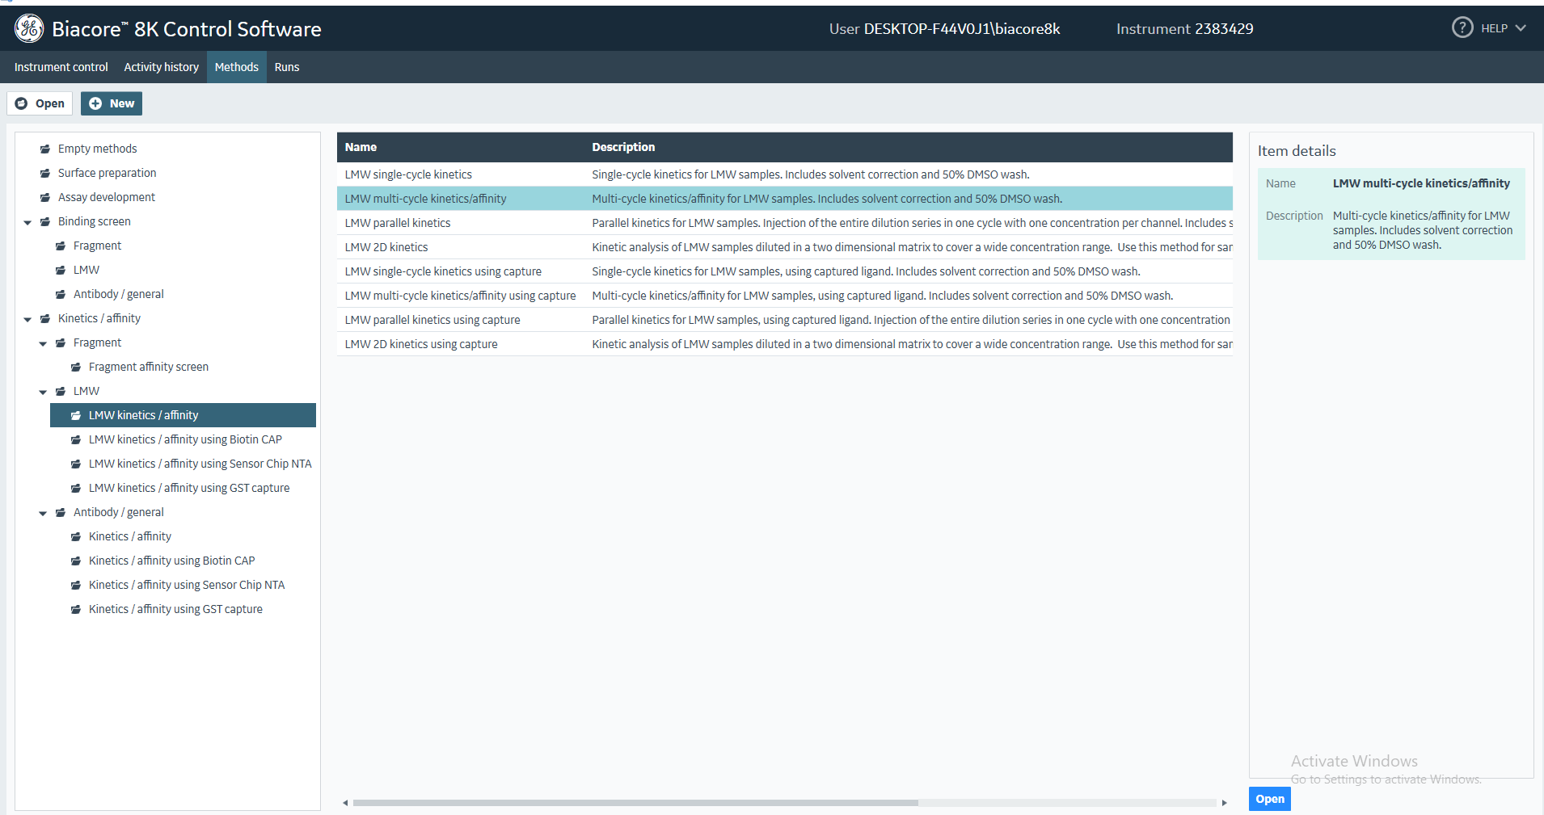The width and height of the screenshot is (1544, 815).
Task: Click the Open button below Item details
Action: coord(1269,799)
